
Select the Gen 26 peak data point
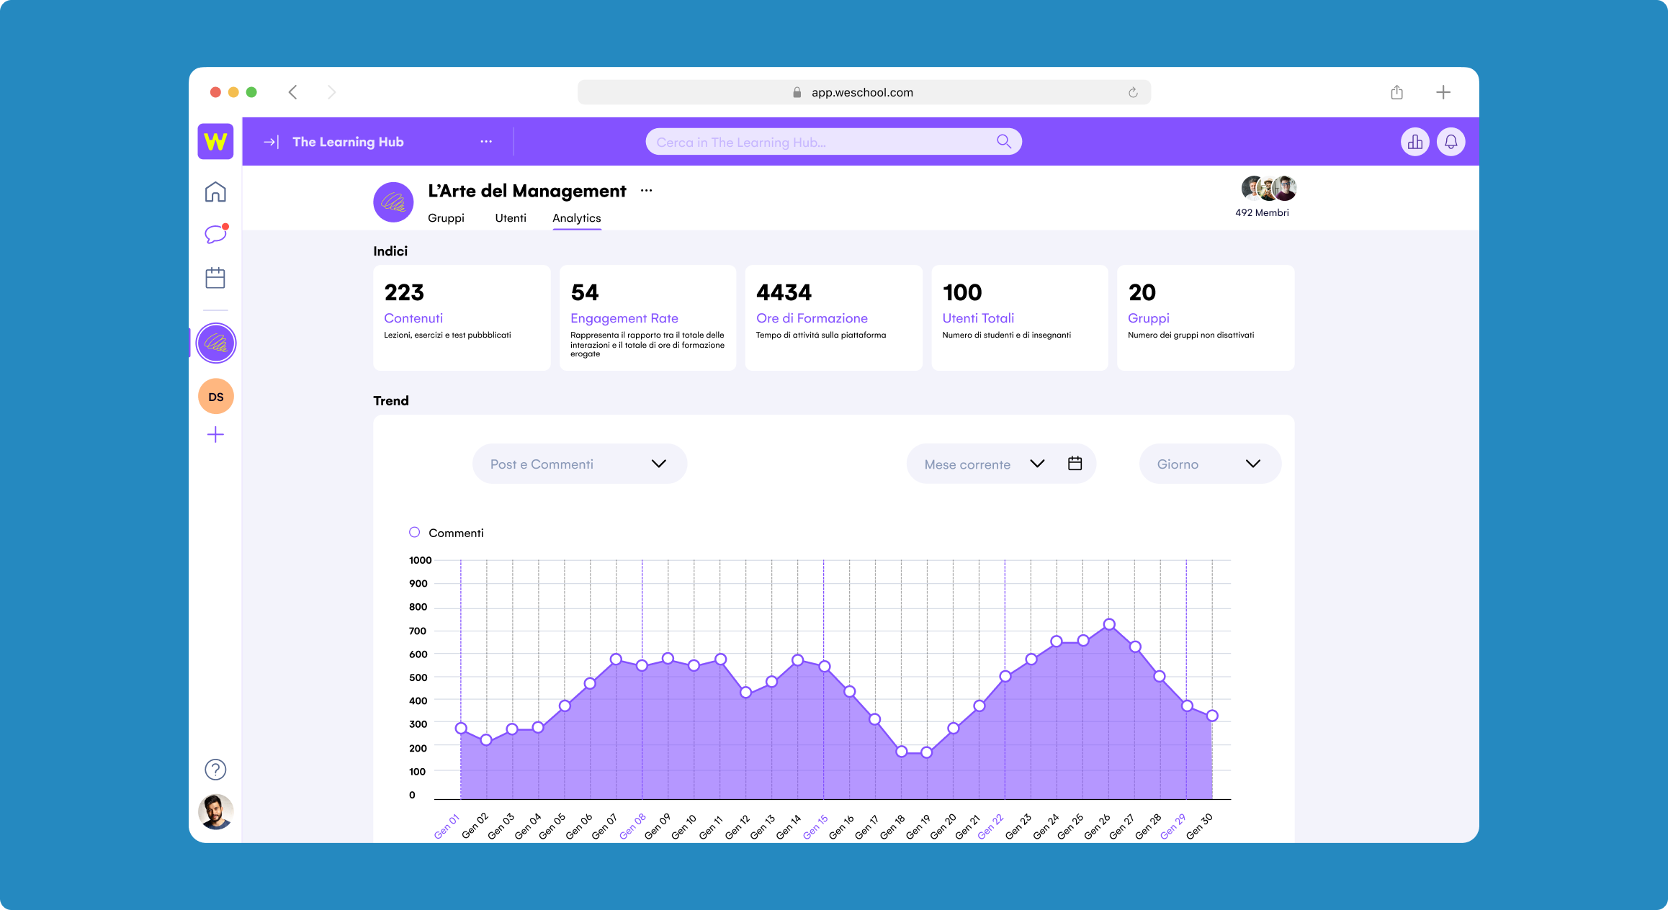pos(1109,624)
